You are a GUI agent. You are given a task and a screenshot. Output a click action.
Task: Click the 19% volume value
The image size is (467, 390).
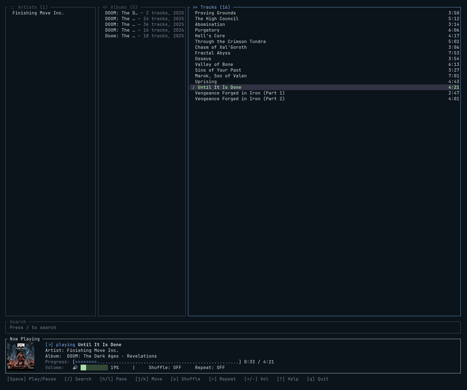coord(115,368)
